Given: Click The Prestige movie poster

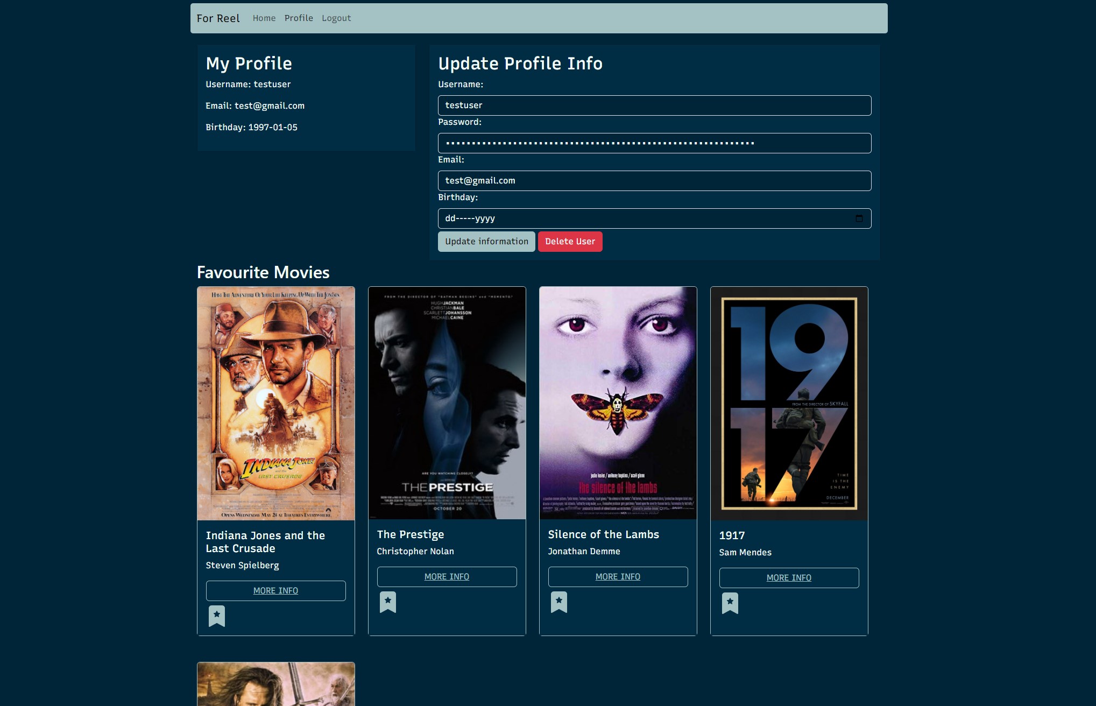Looking at the screenshot, I should [x=447, y=403].
